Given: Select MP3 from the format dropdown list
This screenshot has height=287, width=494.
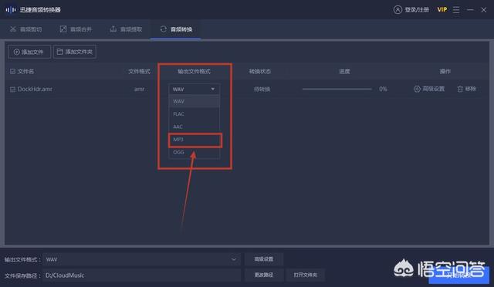Looking at the screenshot, I should pos(195,140).
